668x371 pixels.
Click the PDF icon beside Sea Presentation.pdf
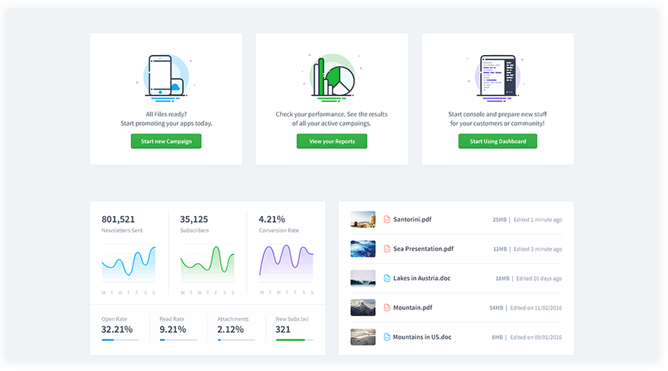click(387, 249)
